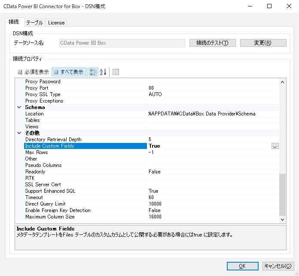Click the Timeout value 60

click(151, 197)
